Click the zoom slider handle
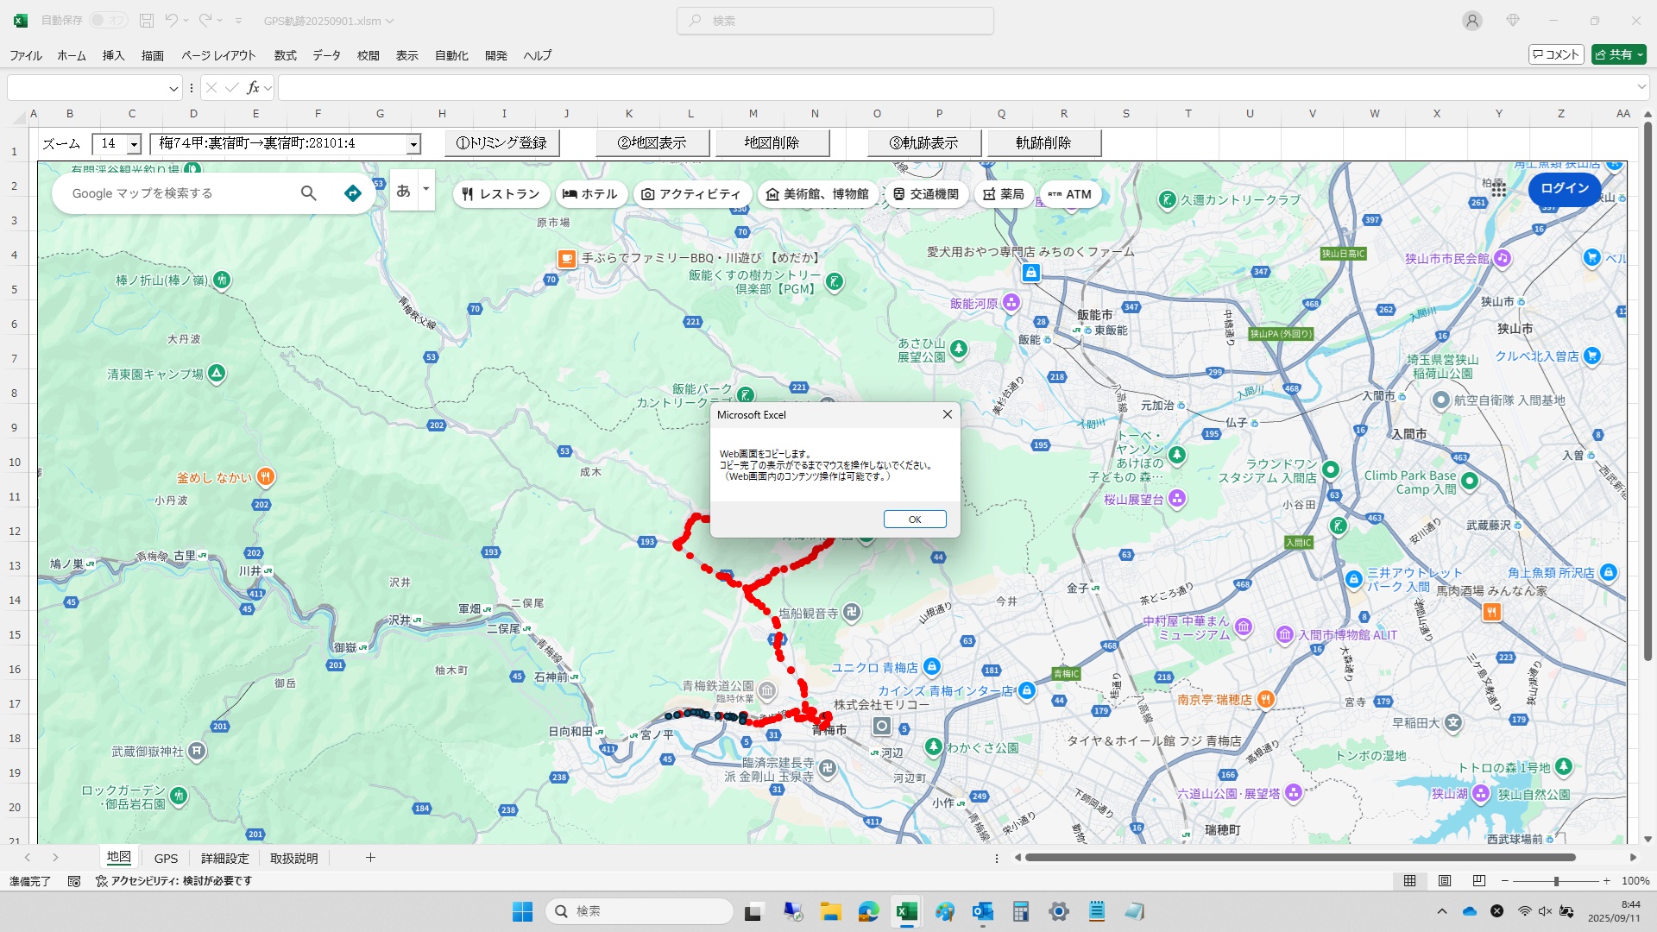1657x932 pixels. [x=1556, y=881]
